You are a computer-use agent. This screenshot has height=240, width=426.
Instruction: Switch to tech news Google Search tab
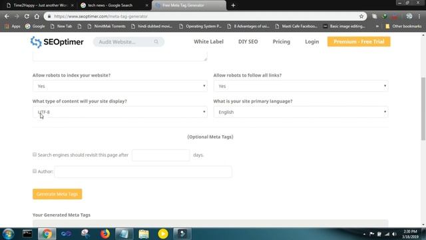click(114, 5)
